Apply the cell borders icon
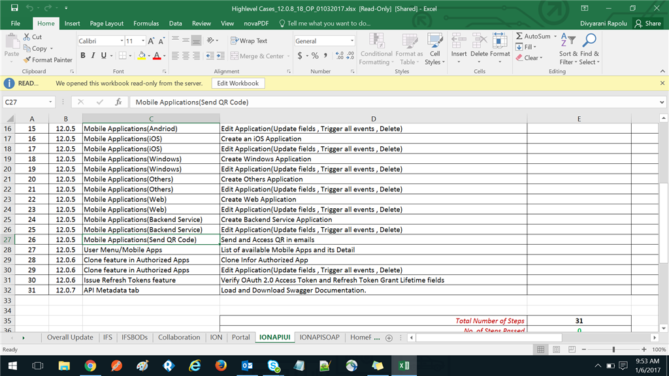The image size is (669, 376). [x=123, y=55]
